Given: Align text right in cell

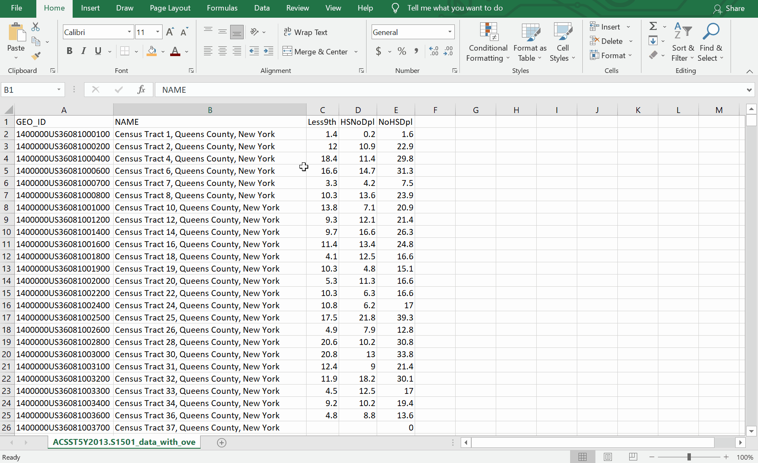Looking at the screenshot, I should 237,51.
